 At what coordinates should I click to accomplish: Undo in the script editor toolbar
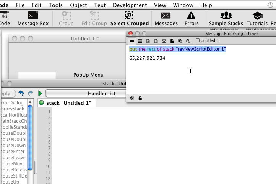[21, 93]
